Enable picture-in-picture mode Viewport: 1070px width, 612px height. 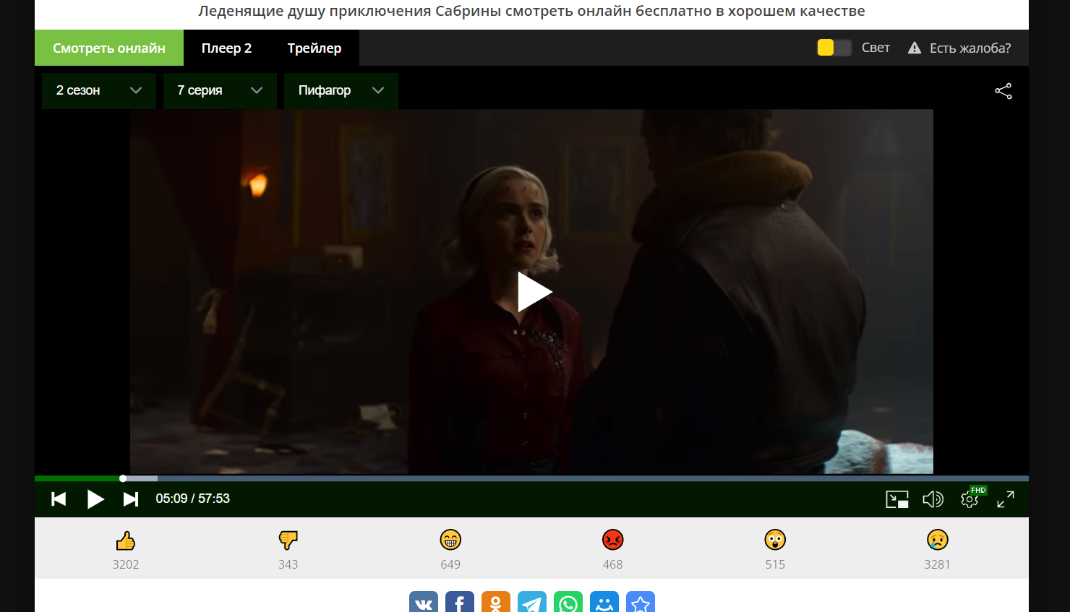coord(897,499)
